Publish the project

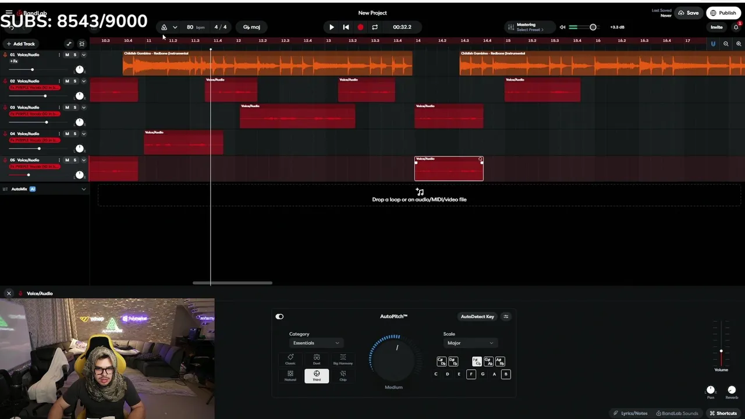click(x=723, y=13)
